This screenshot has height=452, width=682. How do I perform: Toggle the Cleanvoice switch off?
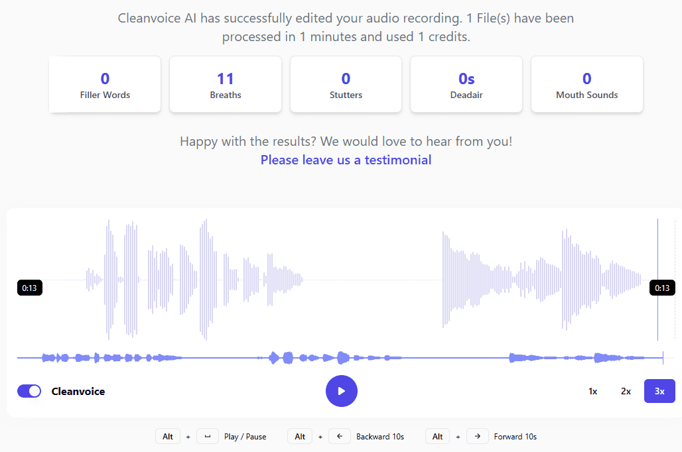pos(29,391)
